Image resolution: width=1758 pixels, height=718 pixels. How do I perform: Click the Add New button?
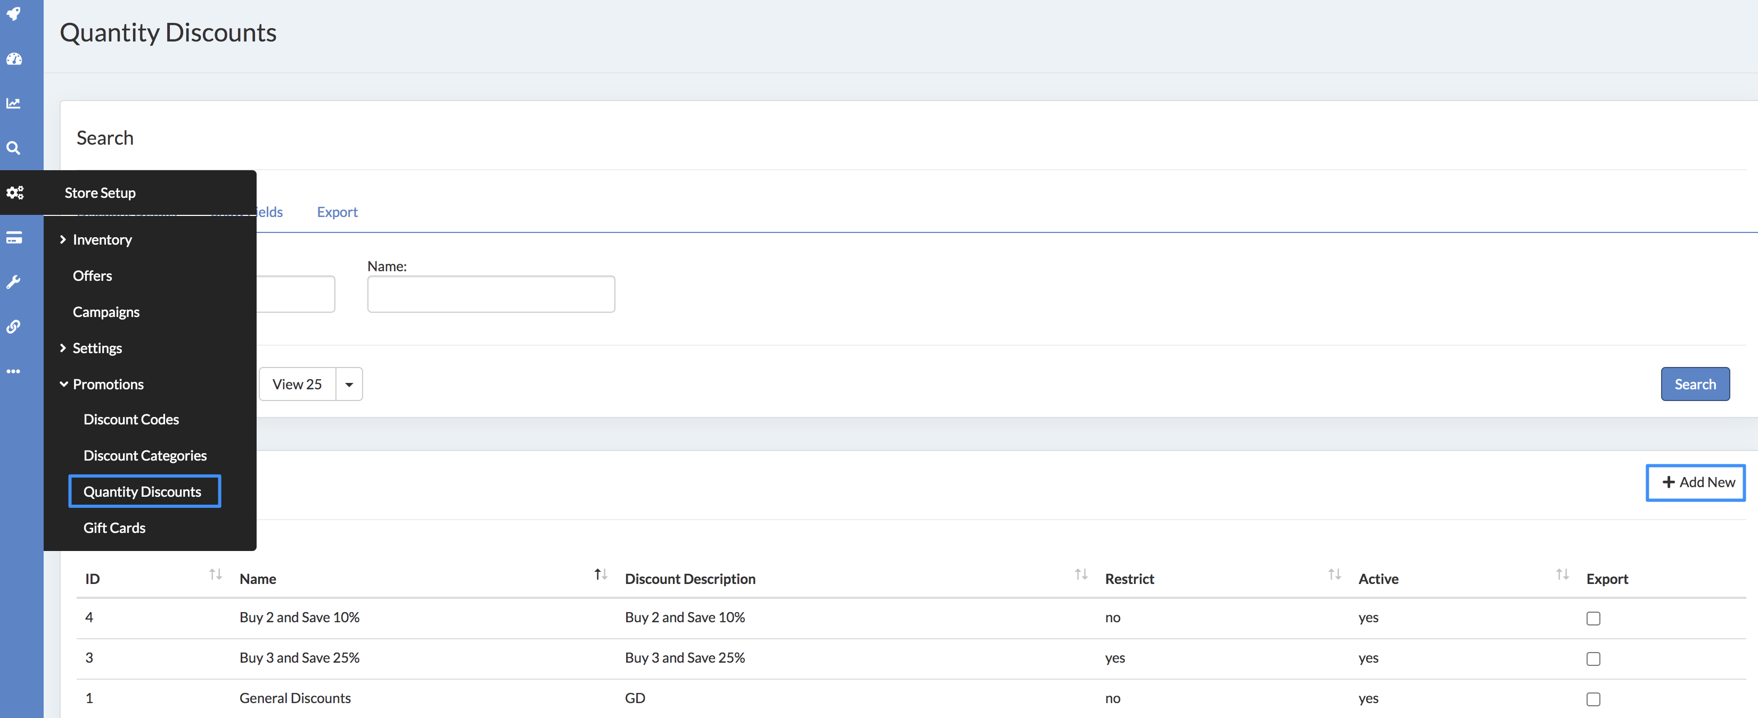[x=1695, y=483]
